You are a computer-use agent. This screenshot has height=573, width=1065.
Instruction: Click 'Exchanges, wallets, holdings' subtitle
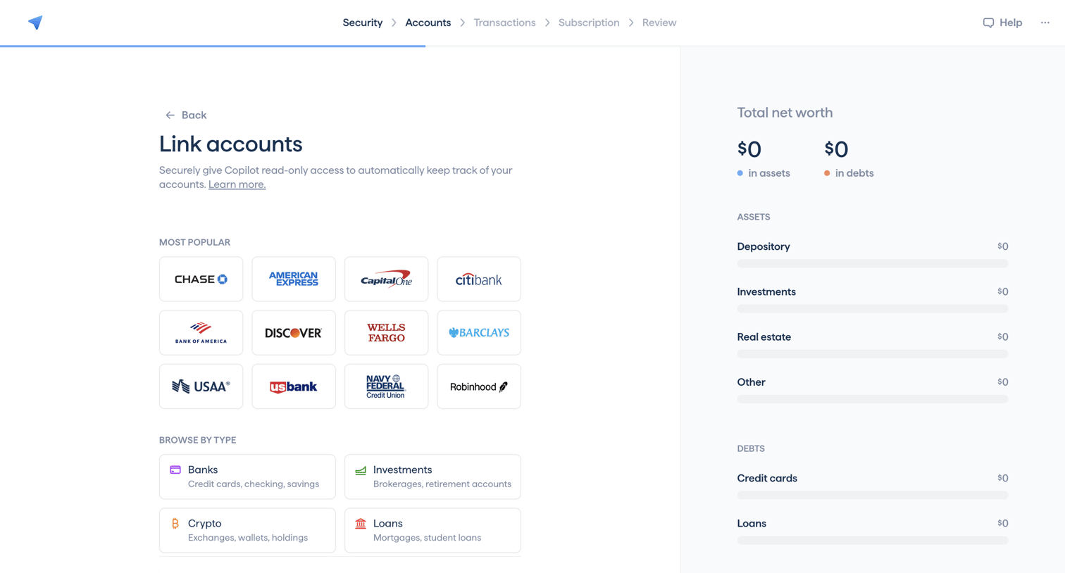pyautogui.click(x=248, y=538)
